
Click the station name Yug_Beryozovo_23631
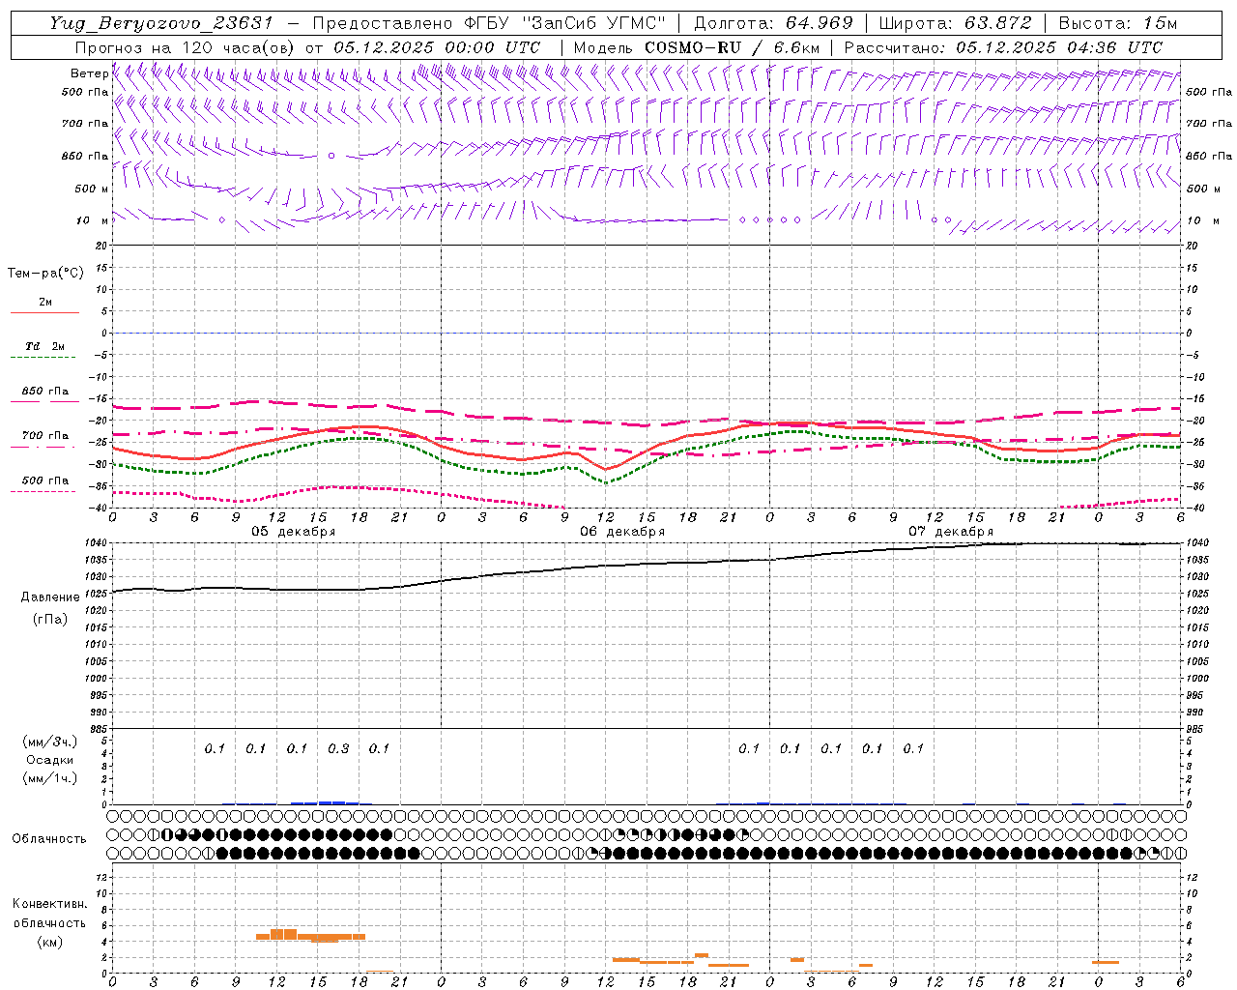click(x=161, y=23)
